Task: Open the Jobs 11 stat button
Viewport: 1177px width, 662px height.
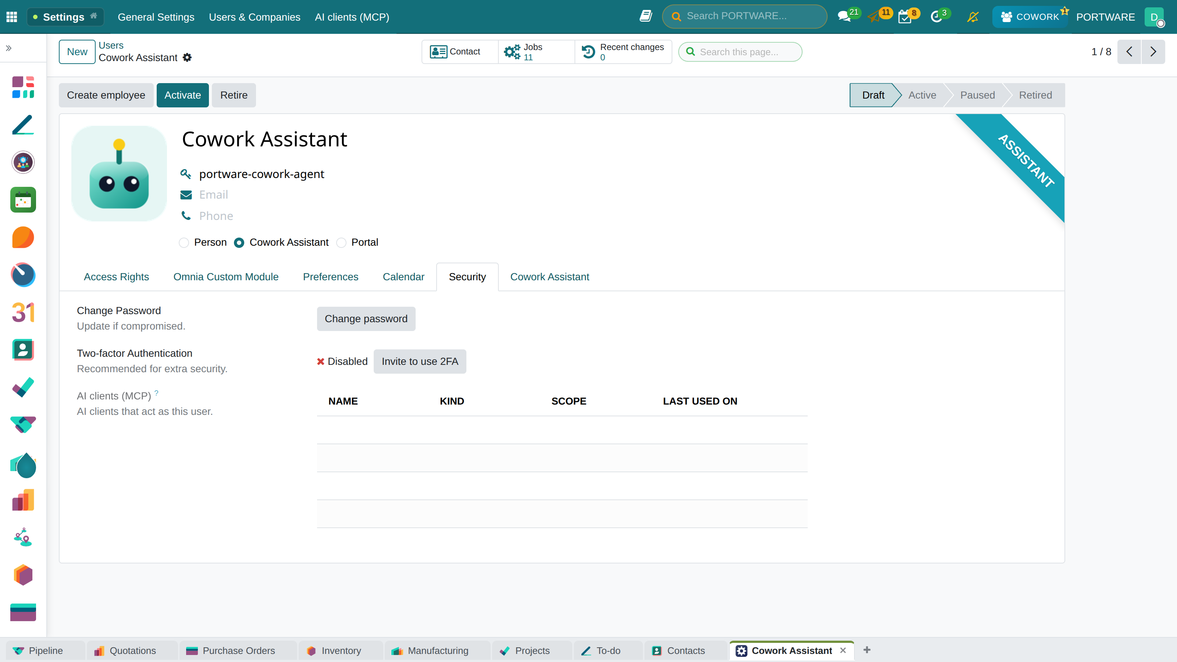Action: click(536, 51)
